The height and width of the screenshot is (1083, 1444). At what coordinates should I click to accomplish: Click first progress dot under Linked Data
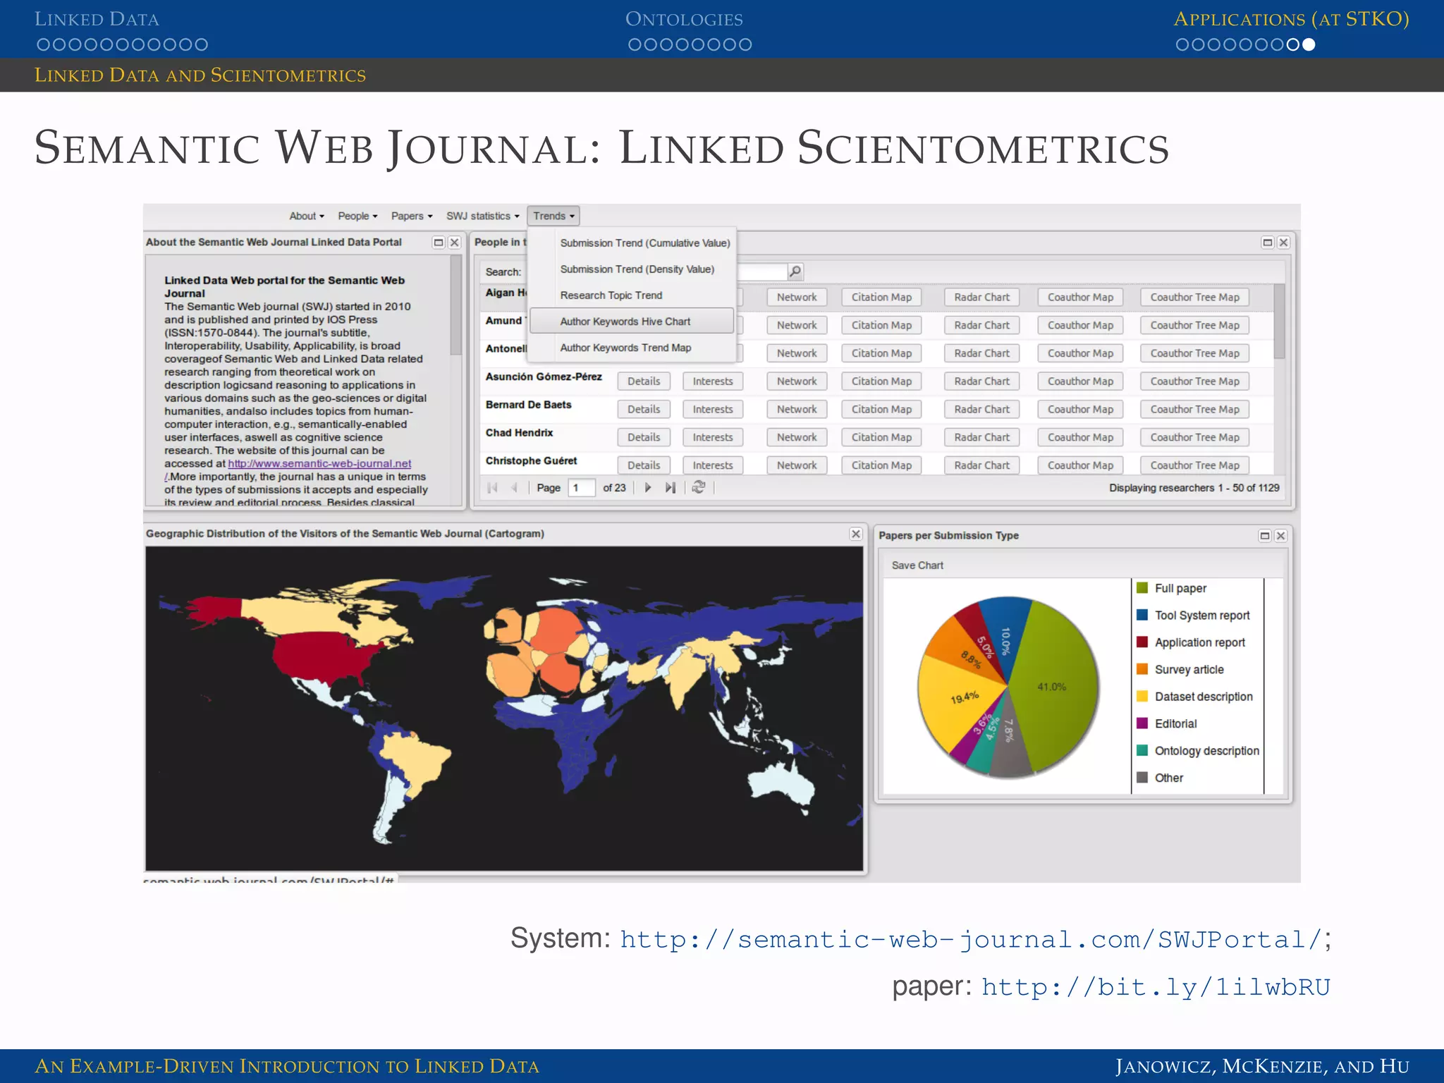(x=43, y=44)
